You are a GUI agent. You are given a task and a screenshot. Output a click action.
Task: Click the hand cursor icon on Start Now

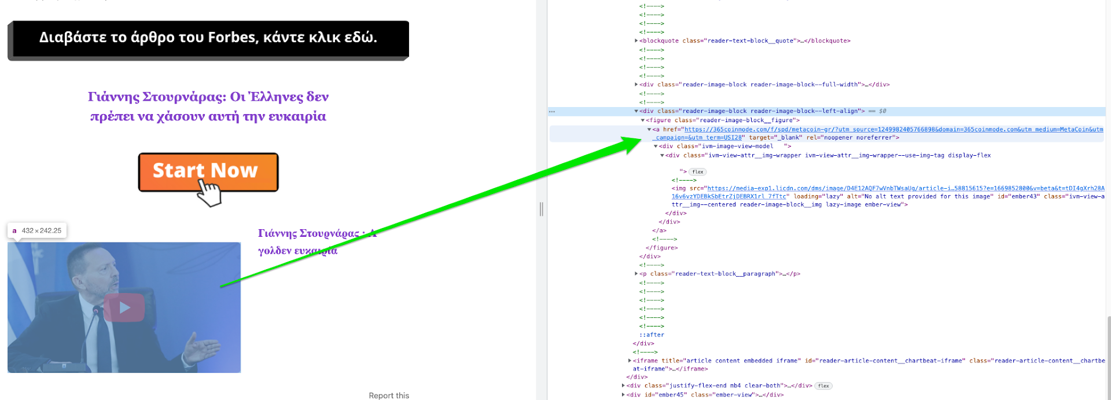pos(209,193)
